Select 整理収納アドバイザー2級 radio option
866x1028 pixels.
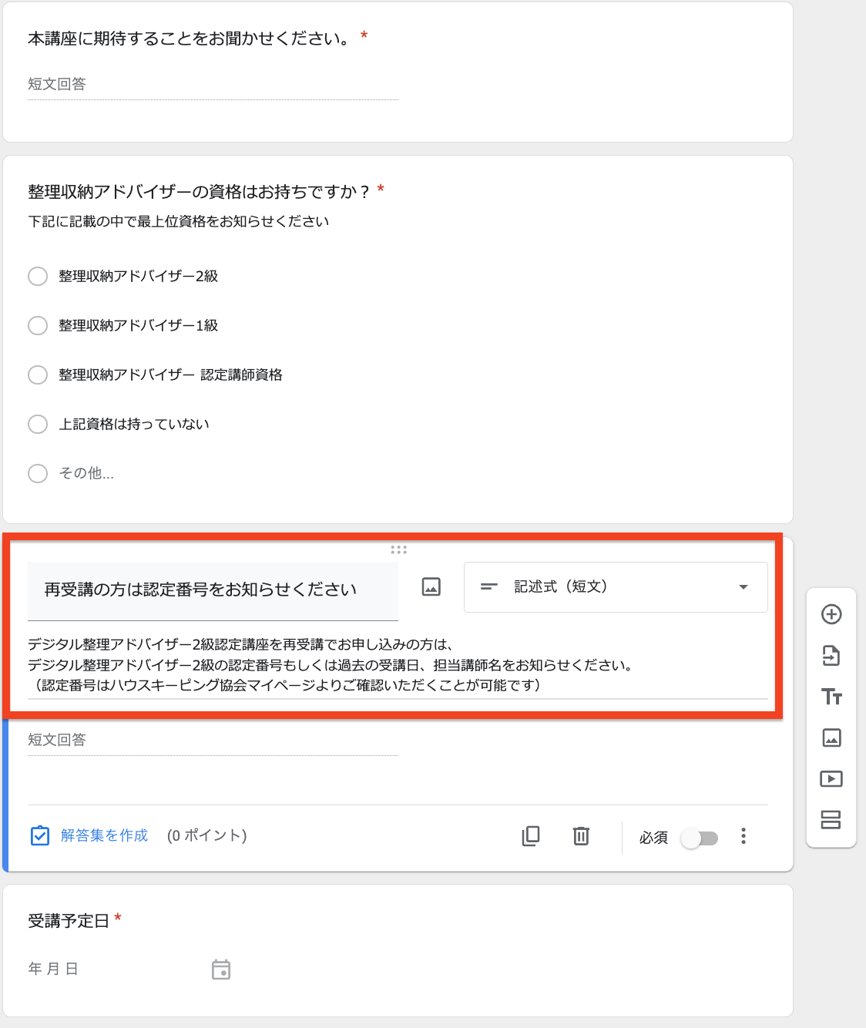point(38,276)
